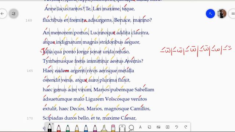235x132 pixels.
Task: Click the word "stridoribus"
Action: coord(111,42)
